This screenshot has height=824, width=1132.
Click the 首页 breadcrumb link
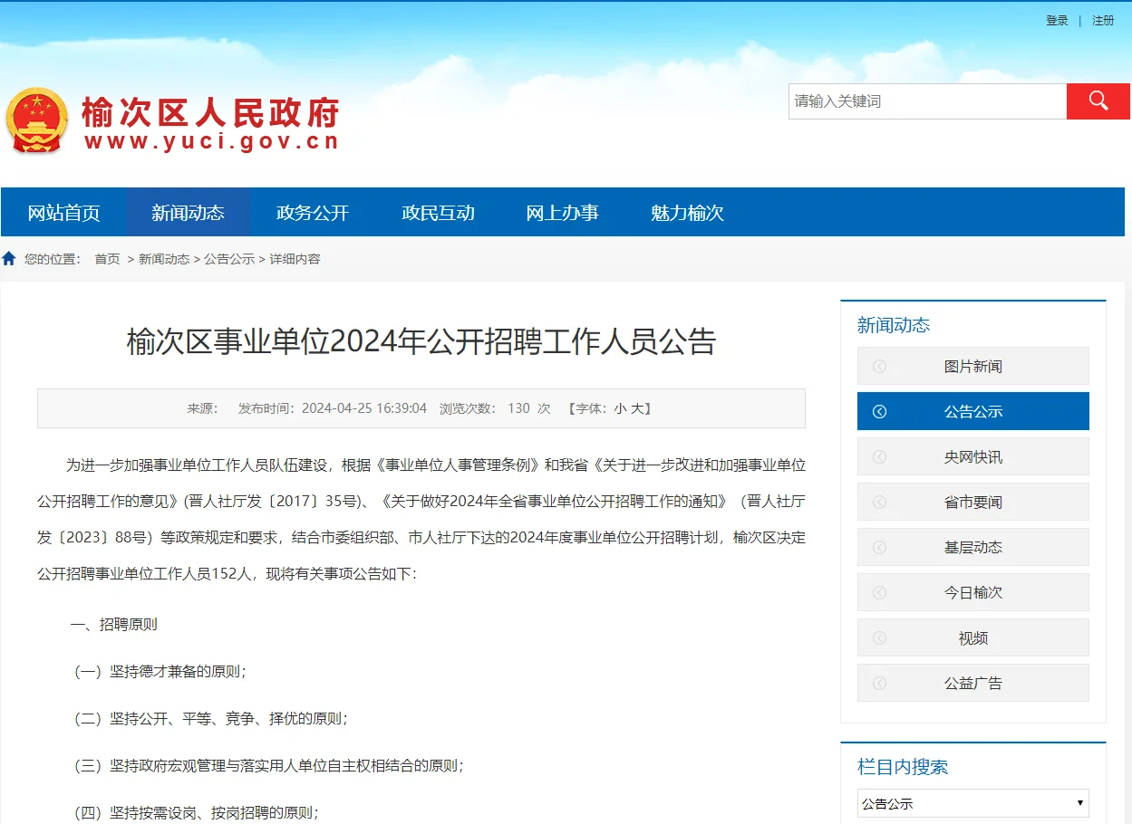click(x=107, y=257)
